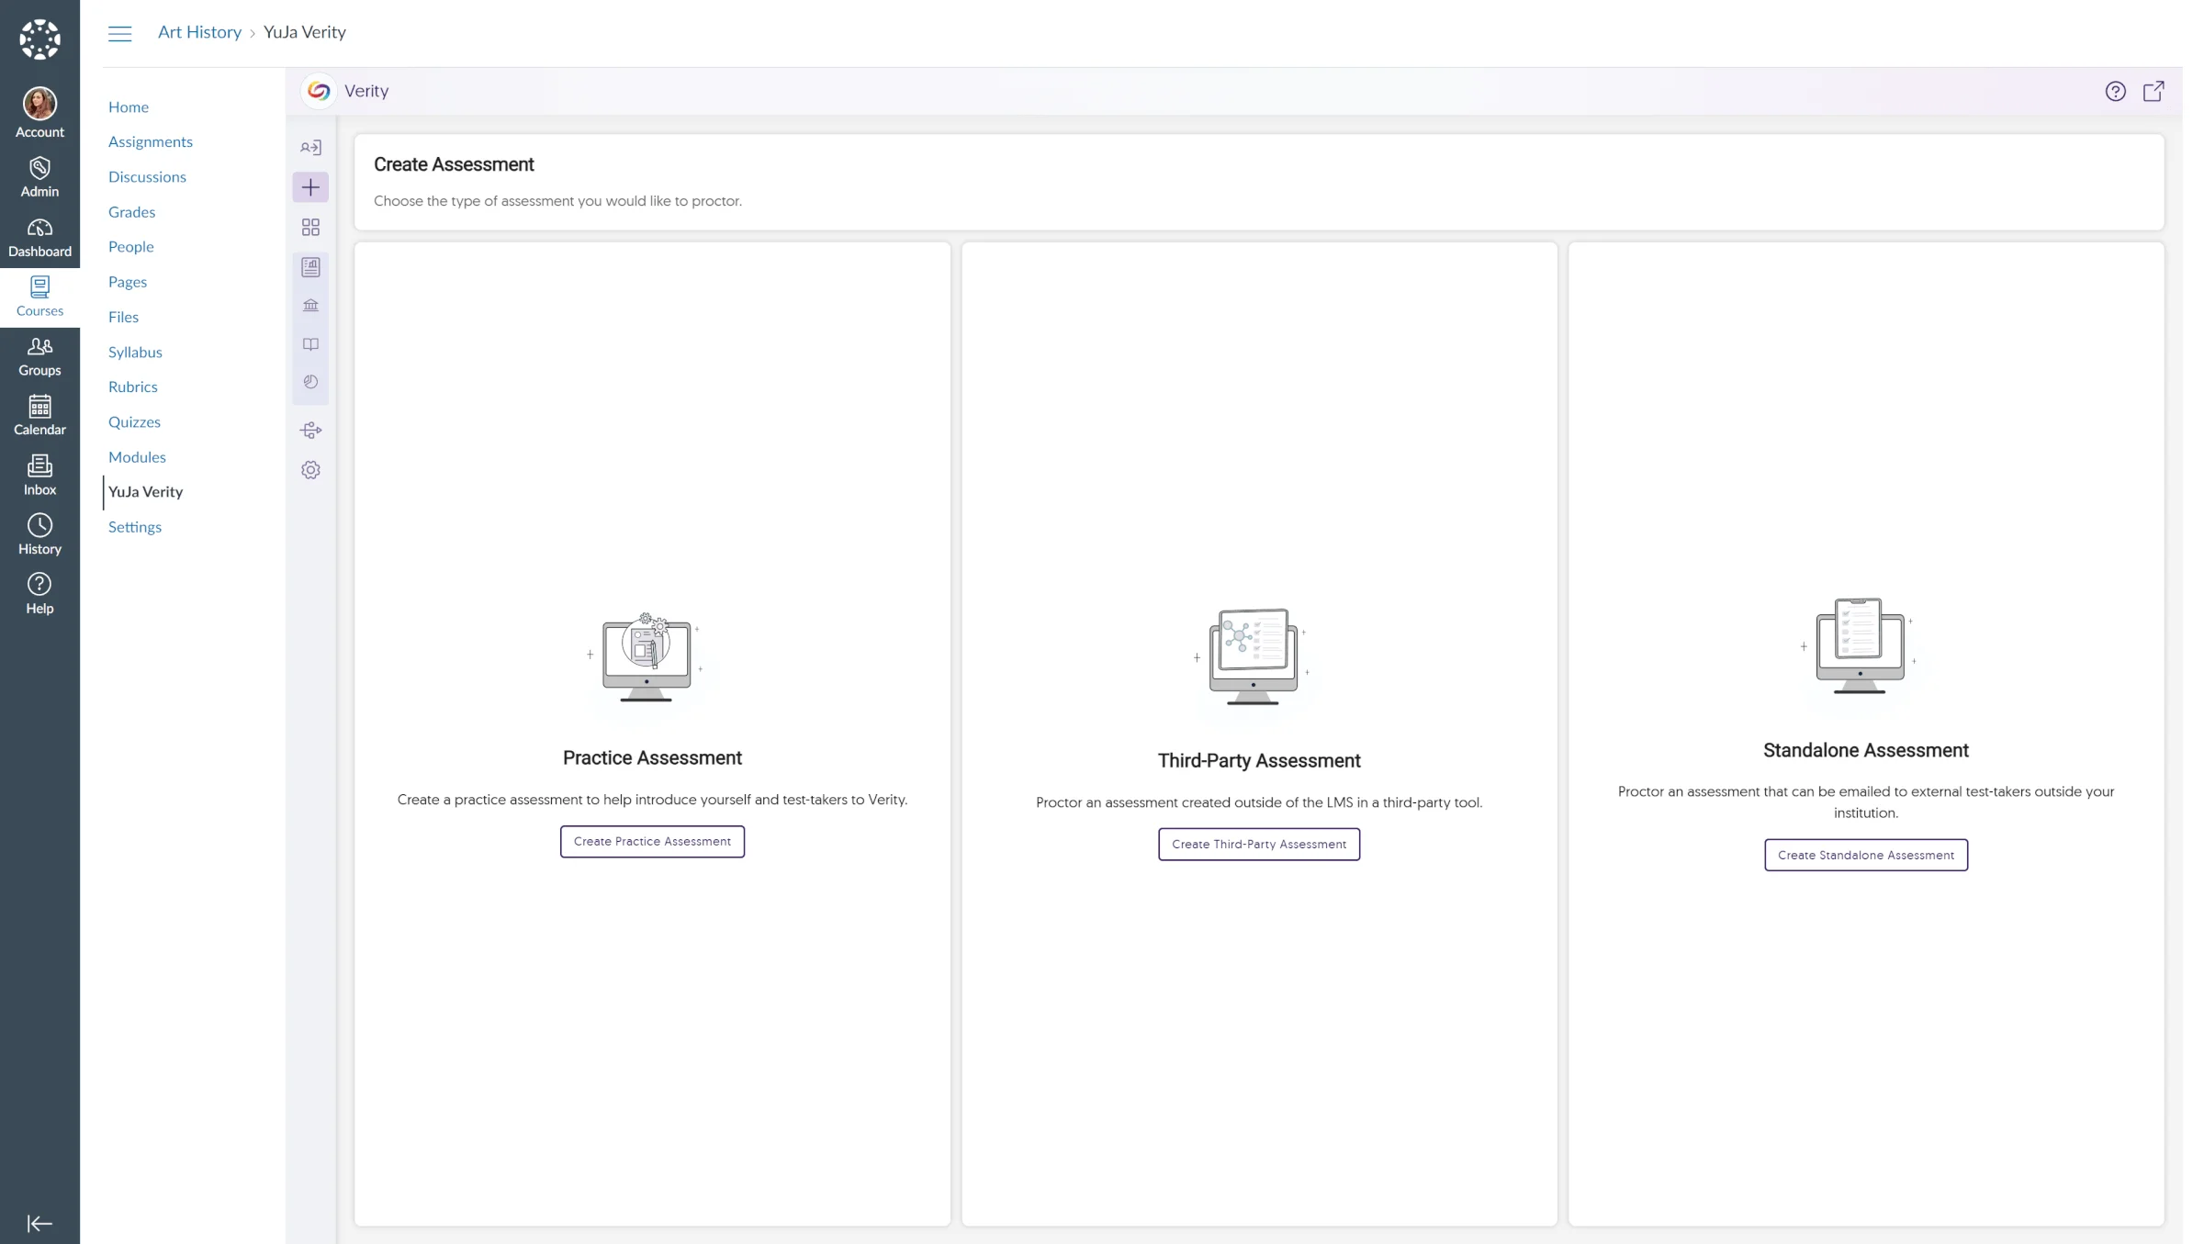Open the Verity report chart icon
This screenshot has height=1244, width=2204.
[310, 267]
